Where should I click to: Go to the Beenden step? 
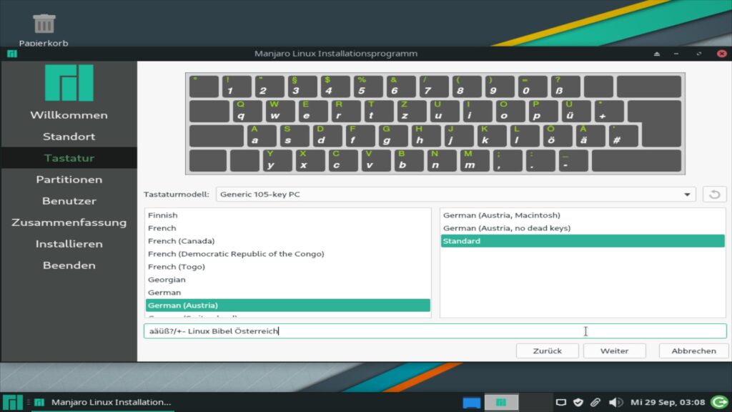pyautogui.click(x=69, y=265)
